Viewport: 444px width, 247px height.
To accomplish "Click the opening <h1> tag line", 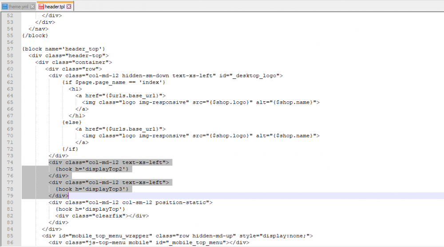I will (x=75, y=89).
